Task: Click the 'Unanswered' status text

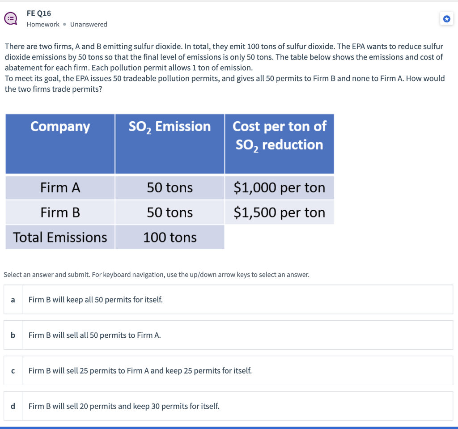Action: (x=89, y=24)
